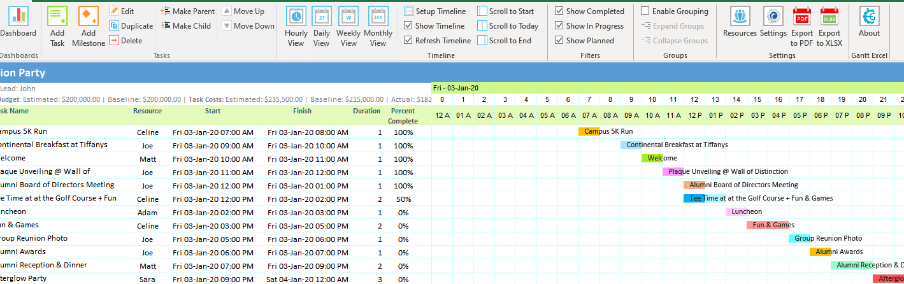Select the Luncheon task start date cell
This screenshot has width=904, height=284.
pyautogui.click(x=213, y=212)
